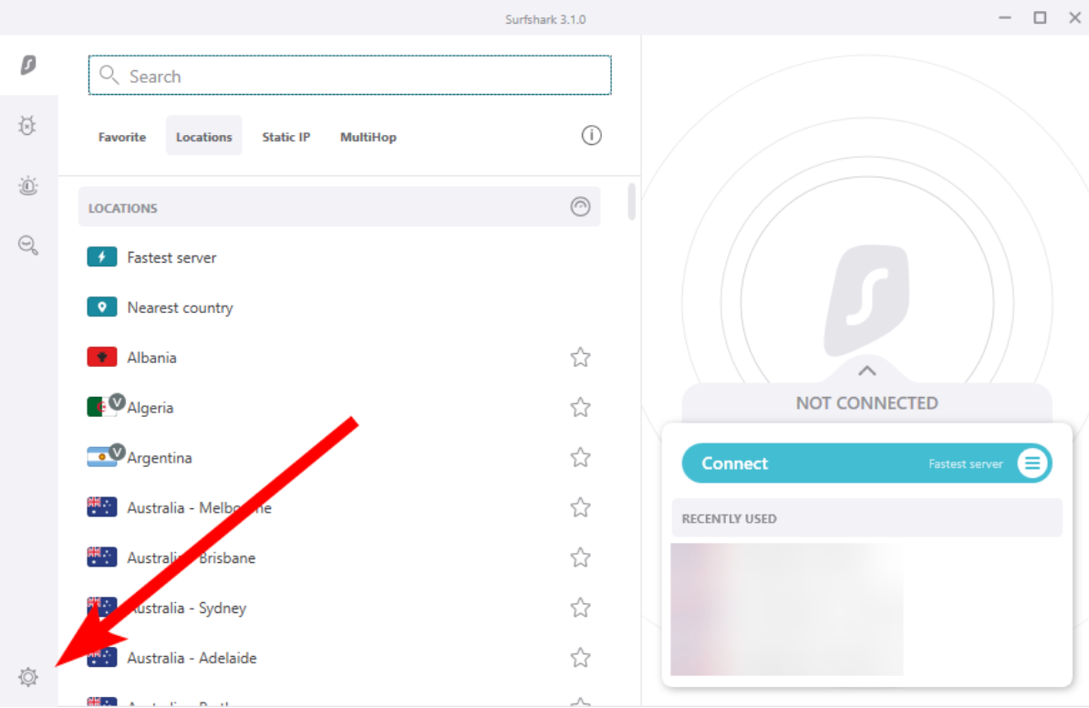Open app Settings via the gear icon
The width and height of the screenshot is (1089, 708).
click(28, 677)
